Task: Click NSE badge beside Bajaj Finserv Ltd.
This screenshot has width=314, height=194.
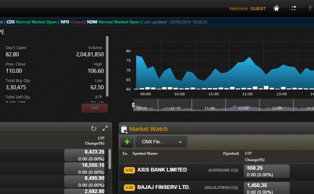Action: pos(129,188)
